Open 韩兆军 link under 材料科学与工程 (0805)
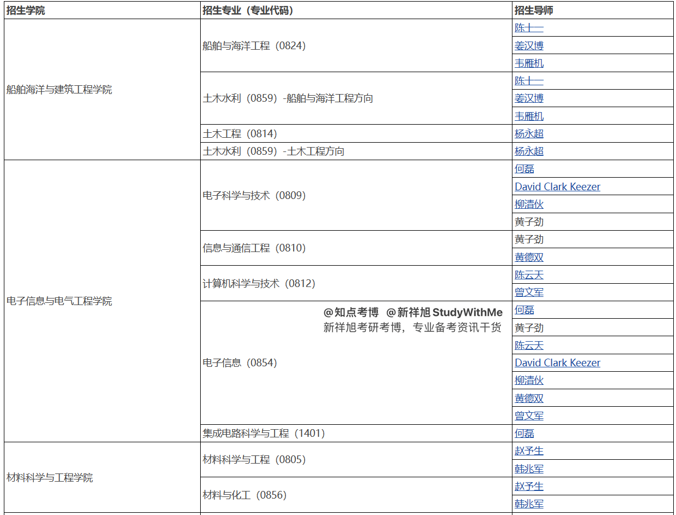The image size is (676, 515). pos(529,469)
